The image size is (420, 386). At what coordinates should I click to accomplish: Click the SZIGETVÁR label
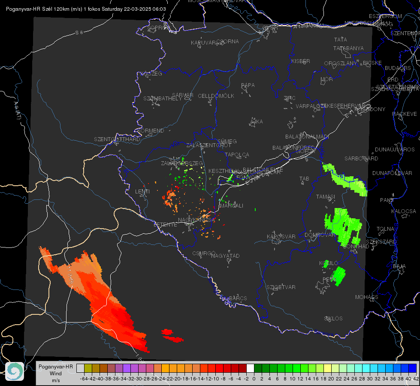tap(281, 287)
